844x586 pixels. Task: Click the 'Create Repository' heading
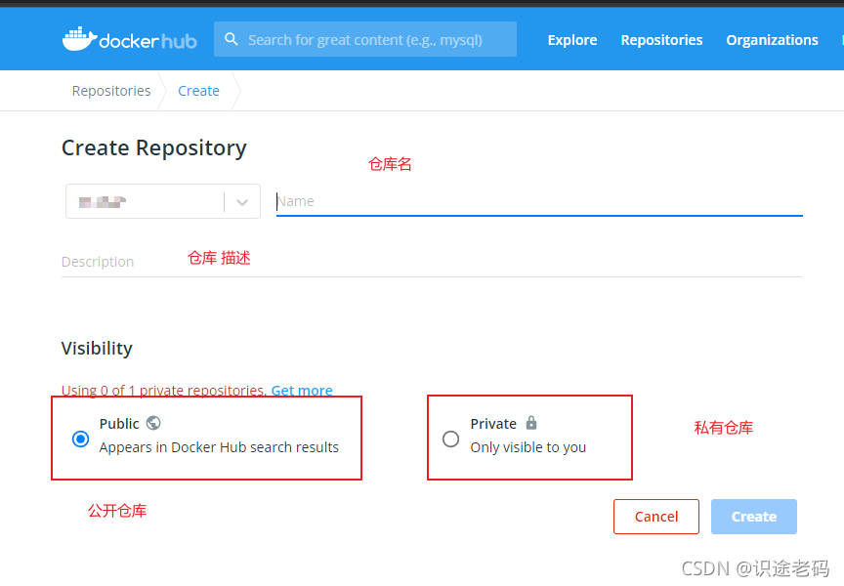click(x=154, y=148)
